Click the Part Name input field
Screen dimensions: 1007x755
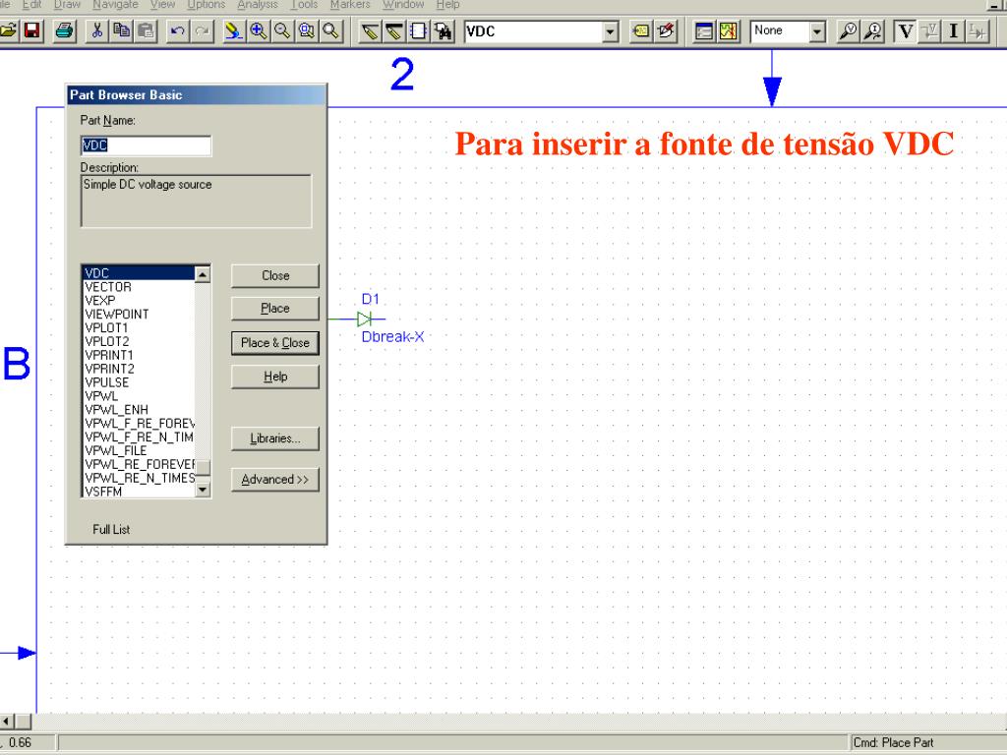[146, 145]
